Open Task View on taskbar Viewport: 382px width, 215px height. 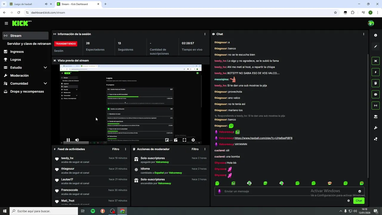83,211
